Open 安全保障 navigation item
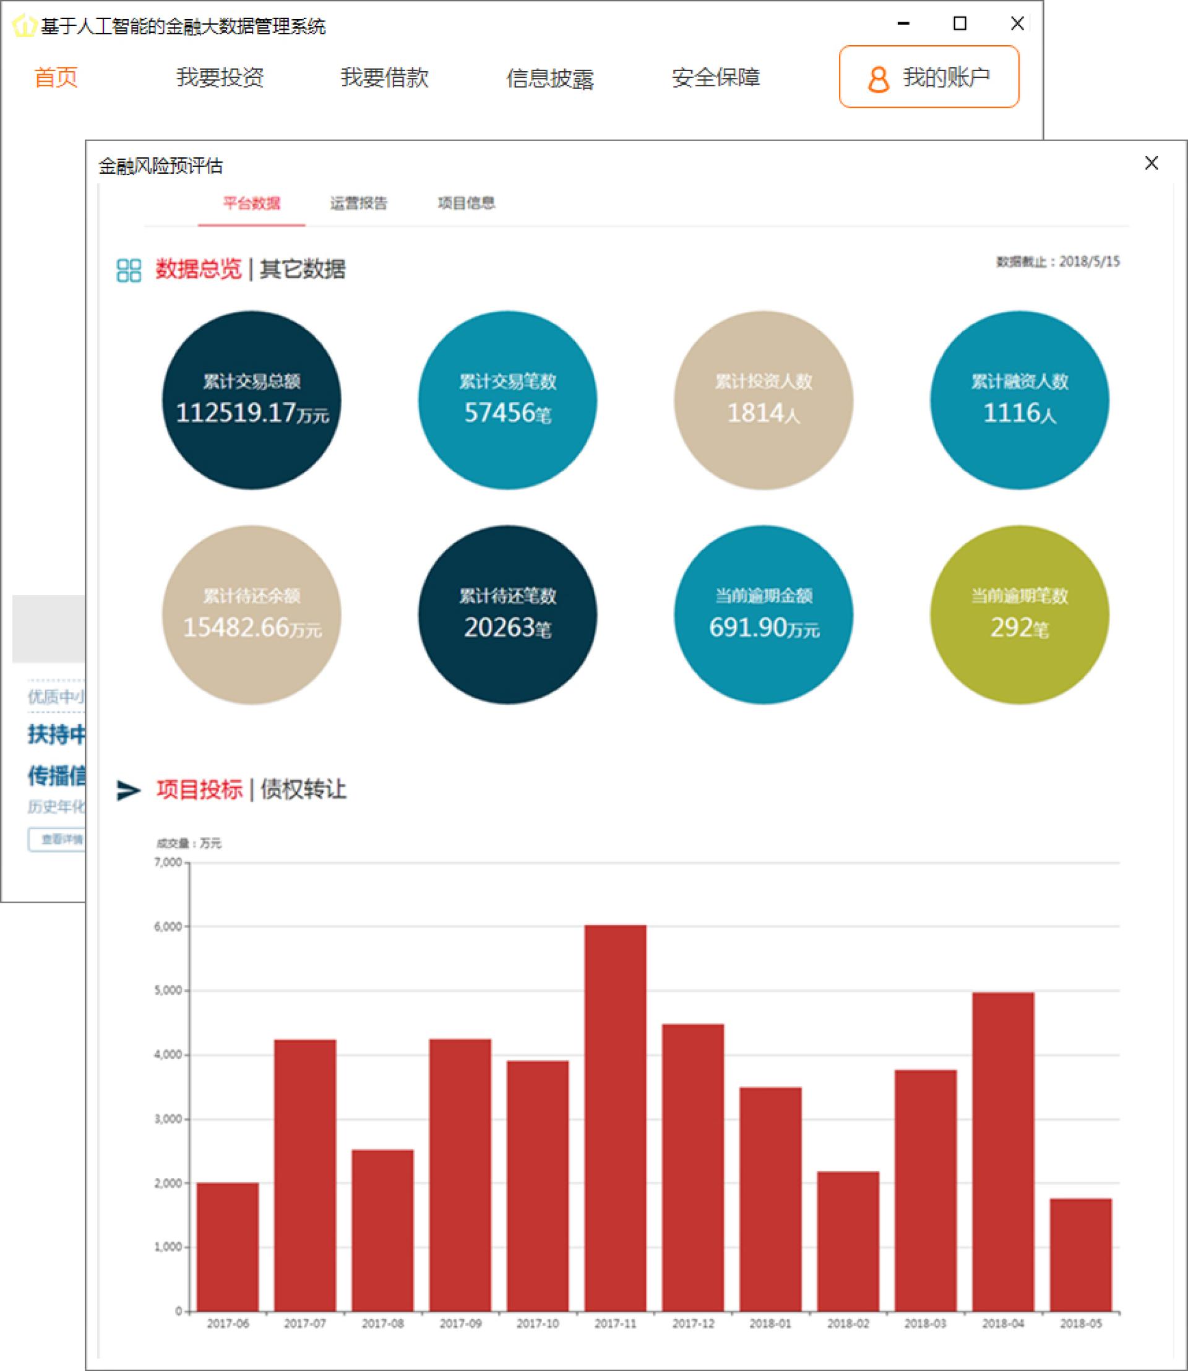Image resolution: width=1188 pixels, height=1371 pixels. [x=715, y=77]
